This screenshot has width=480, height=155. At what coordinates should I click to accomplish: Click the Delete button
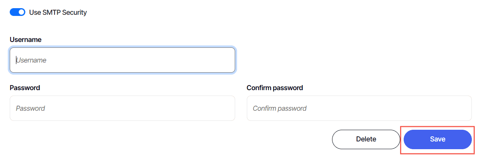[x=366, y=139]
